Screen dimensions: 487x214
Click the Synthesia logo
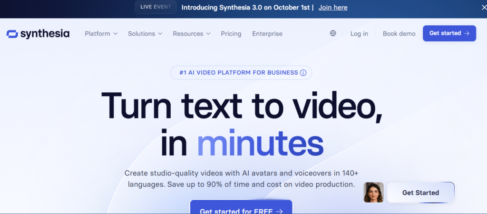[x=38, y=34]
